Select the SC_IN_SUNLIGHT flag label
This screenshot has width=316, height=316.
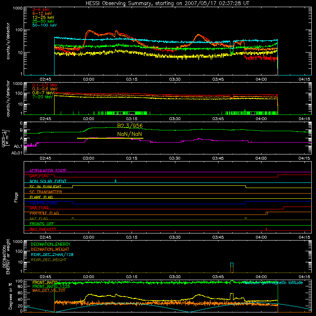click(45, 186)
